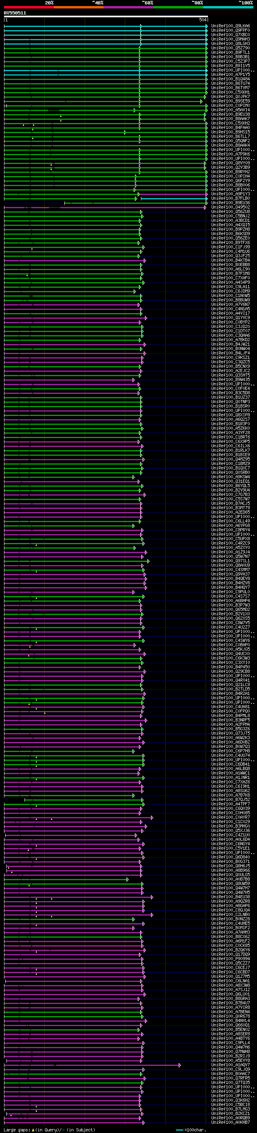The image size is (257, 1133).
Task: Click the orange ~40% identity legend segment
Action: (79, 8)
